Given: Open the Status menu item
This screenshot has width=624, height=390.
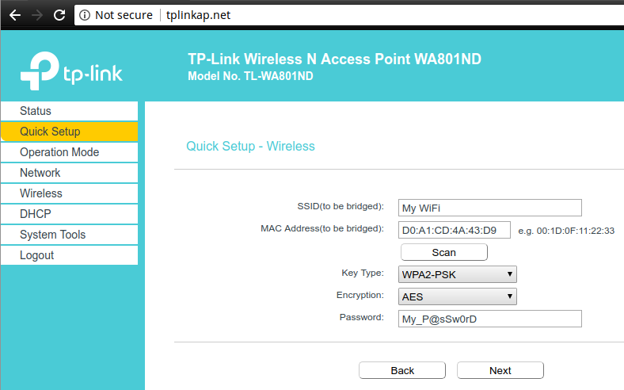Looking at the screenshot, I should click(x=69, y=111).
